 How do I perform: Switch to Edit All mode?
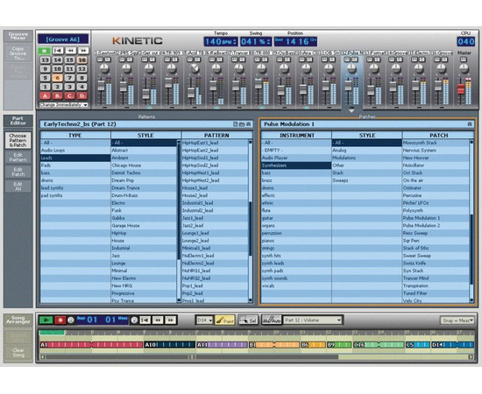click(18, 186)
